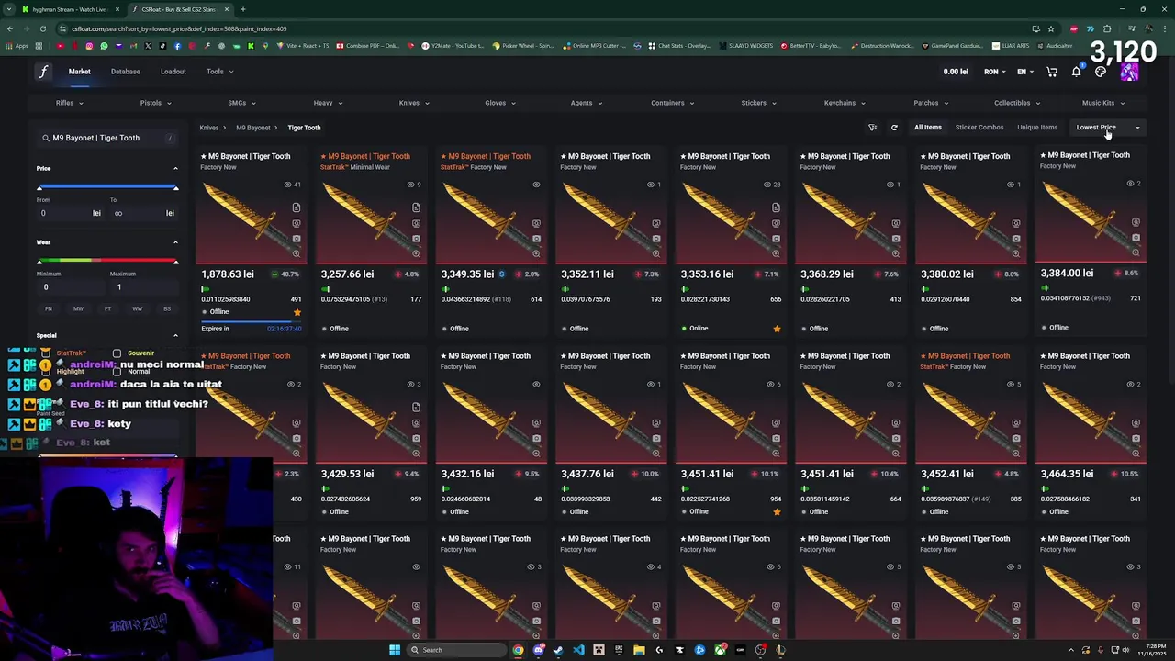
Task: Collapse the Price filter section
Action: 175,169
